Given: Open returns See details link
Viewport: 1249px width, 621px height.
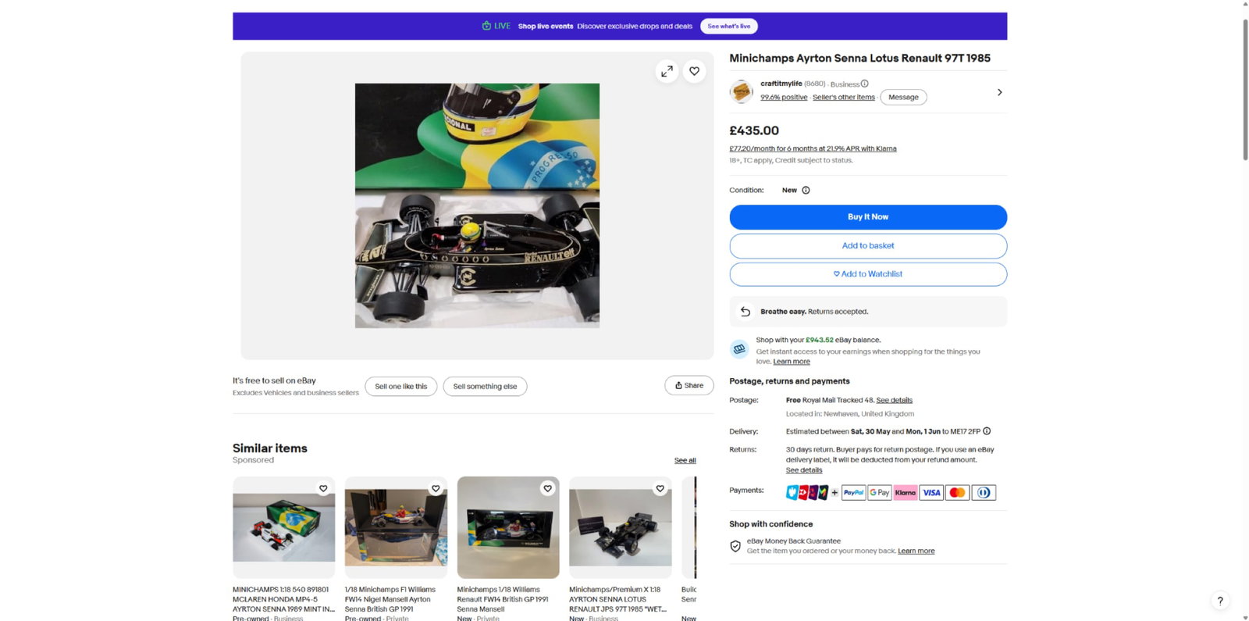Looking at the screenshot, I should (804, 470).
